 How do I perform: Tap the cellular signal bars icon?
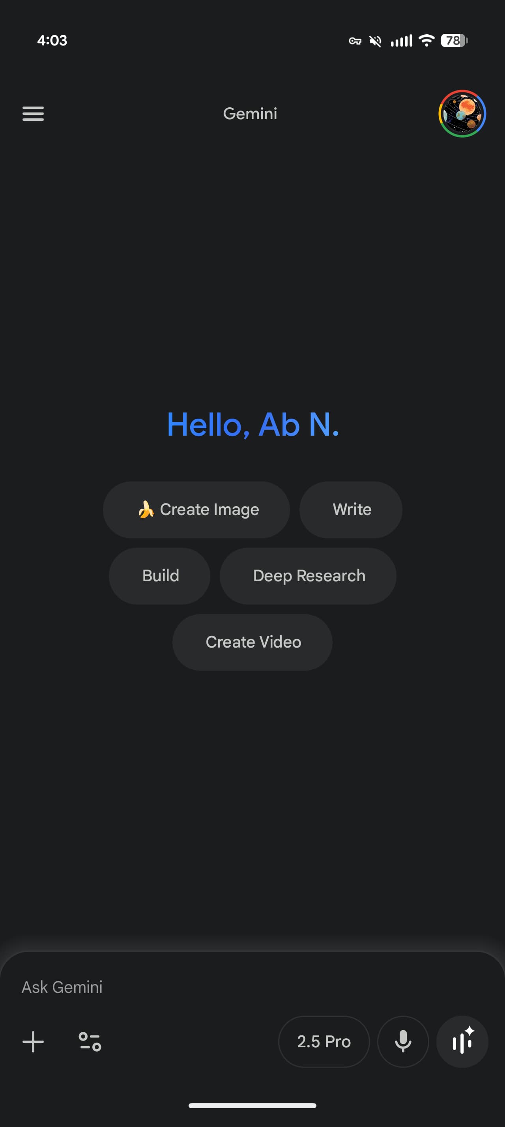point(401,41)
